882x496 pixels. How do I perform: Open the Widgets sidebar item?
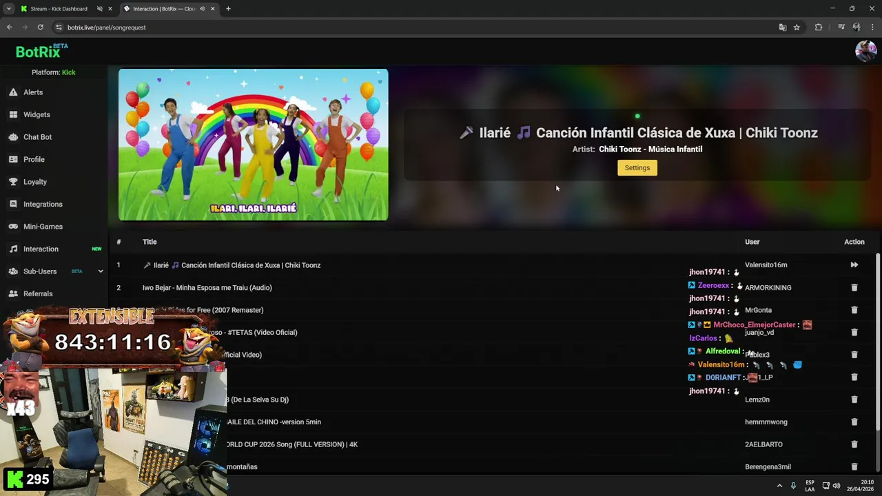[37, 114]
